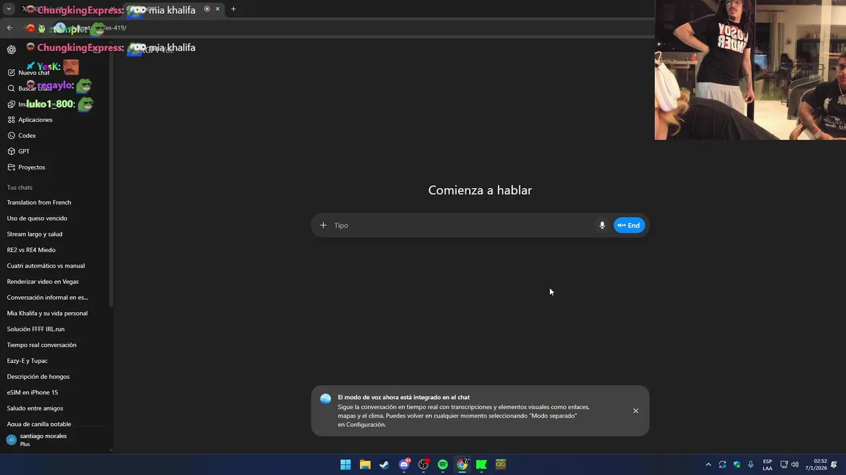The image size is (846, 475).
Task: Open Discord from taskbar
Action: pyautogui.click(x=404, y=464)
